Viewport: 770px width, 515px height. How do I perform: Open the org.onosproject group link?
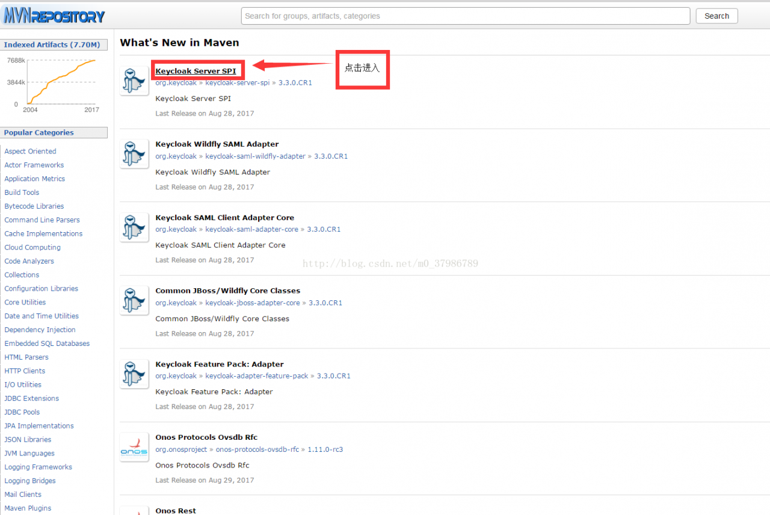(x=181, y=449)
